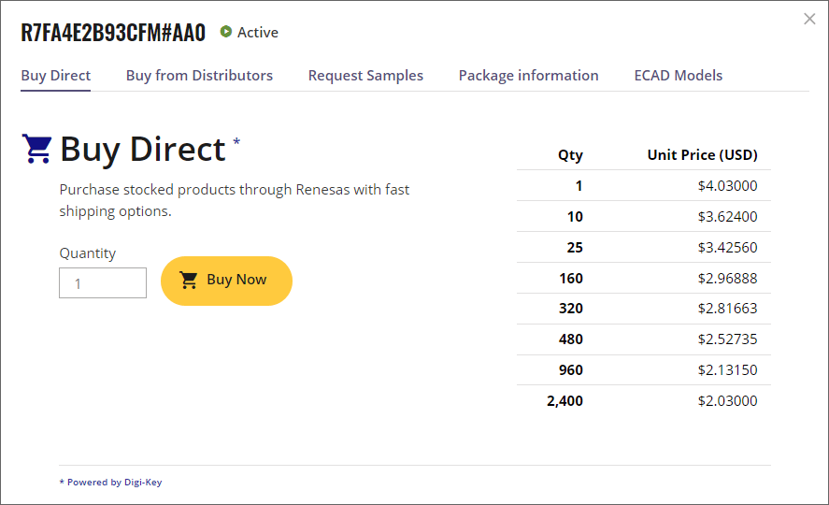The width and height of the screenshot is (829, 505).
Task: Click the large cart icon beside Buy Direct
Action: pos(36,149)
